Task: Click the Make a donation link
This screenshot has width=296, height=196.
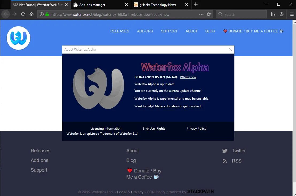Action: (167, 106)
